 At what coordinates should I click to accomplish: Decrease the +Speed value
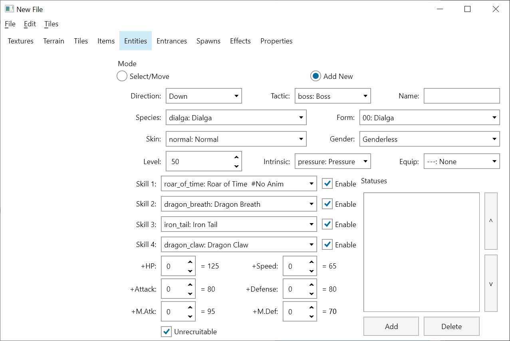coord(312,271)
